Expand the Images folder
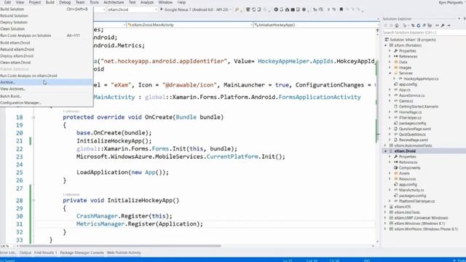 tap(390, 68)
